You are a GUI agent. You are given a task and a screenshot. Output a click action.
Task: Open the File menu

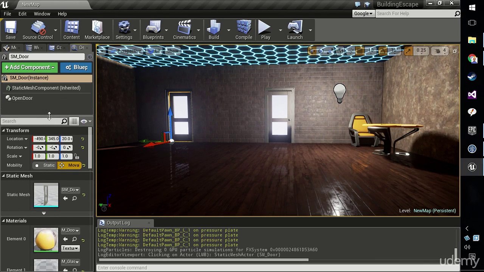tap(7, 14)
